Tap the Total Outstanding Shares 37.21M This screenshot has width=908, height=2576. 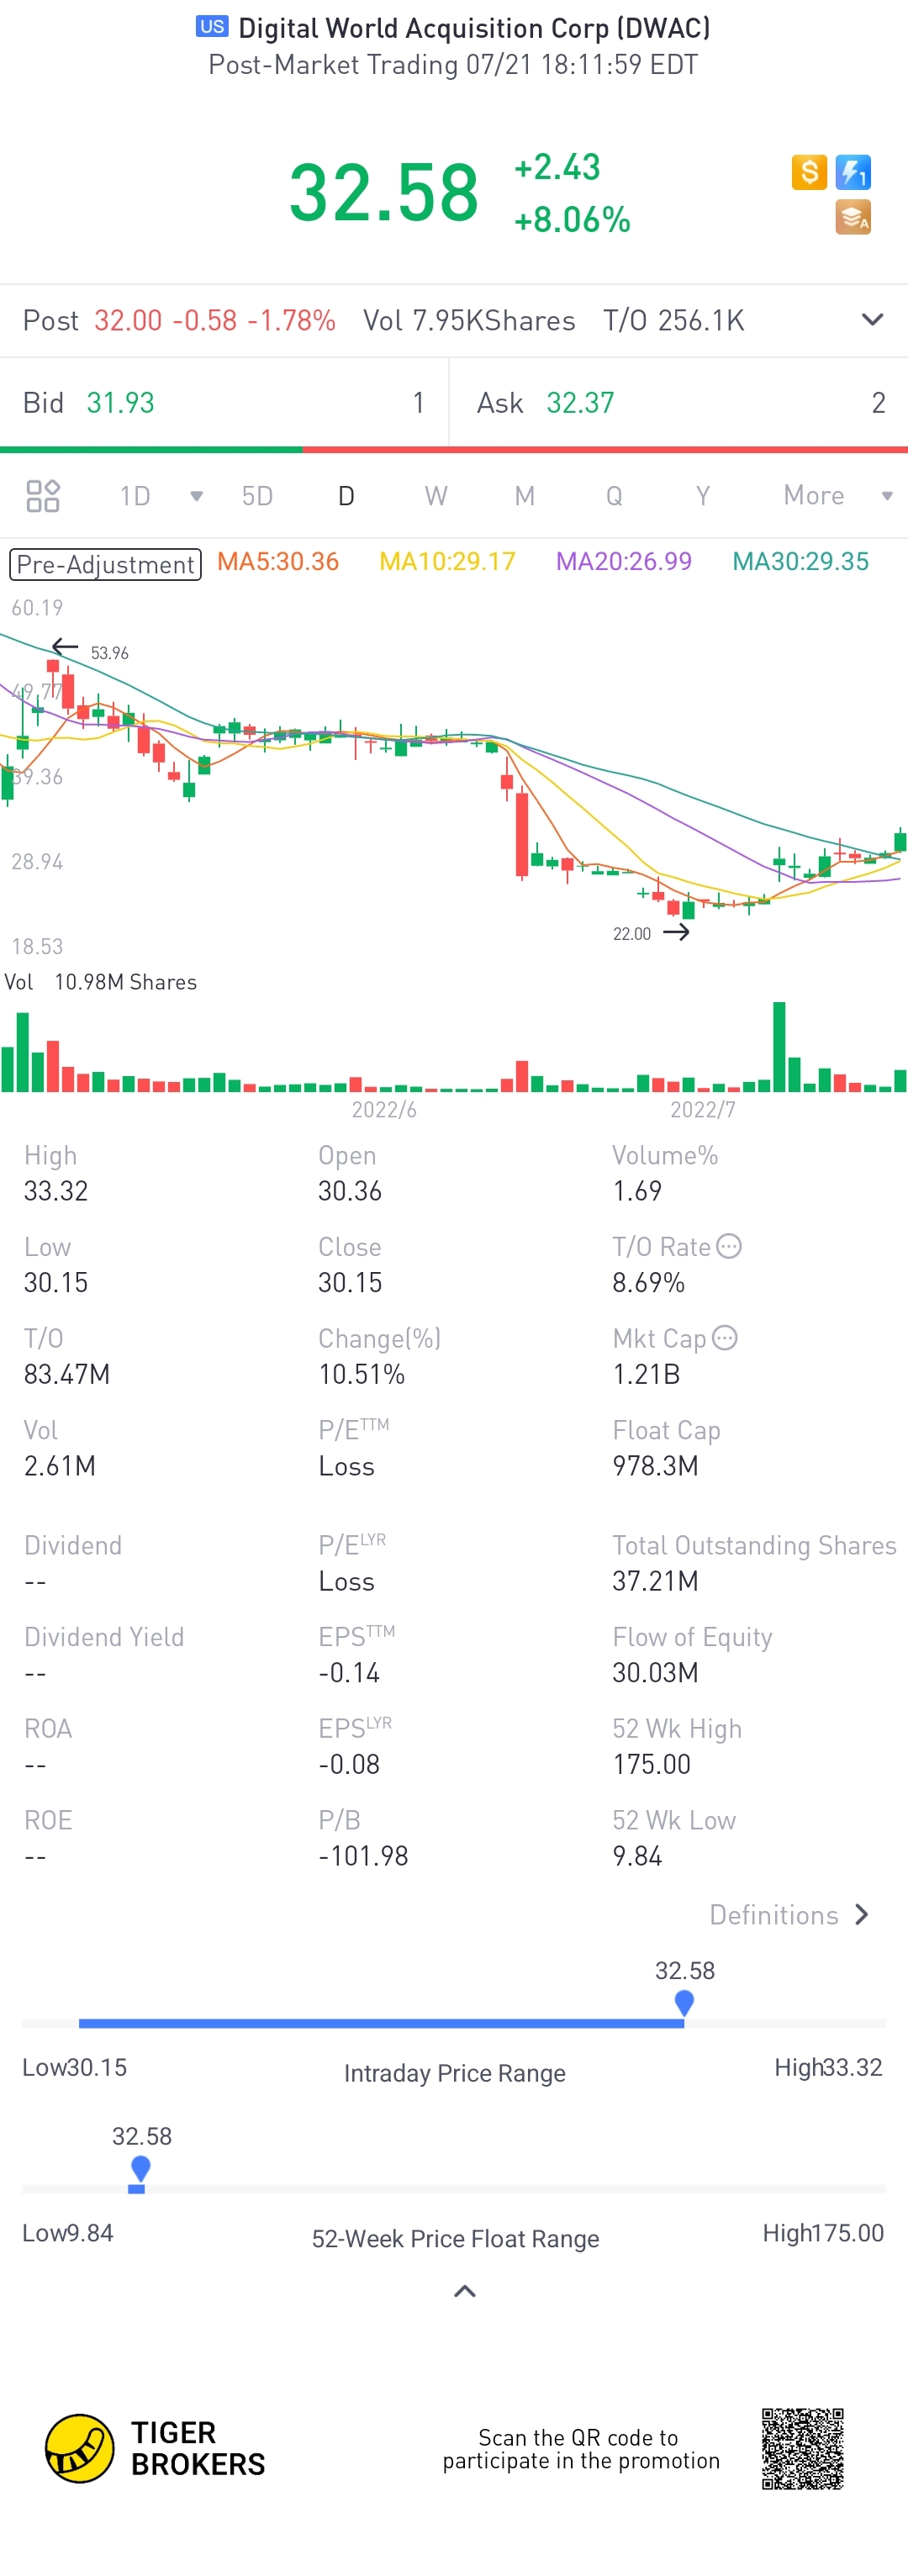(655, 1581)
